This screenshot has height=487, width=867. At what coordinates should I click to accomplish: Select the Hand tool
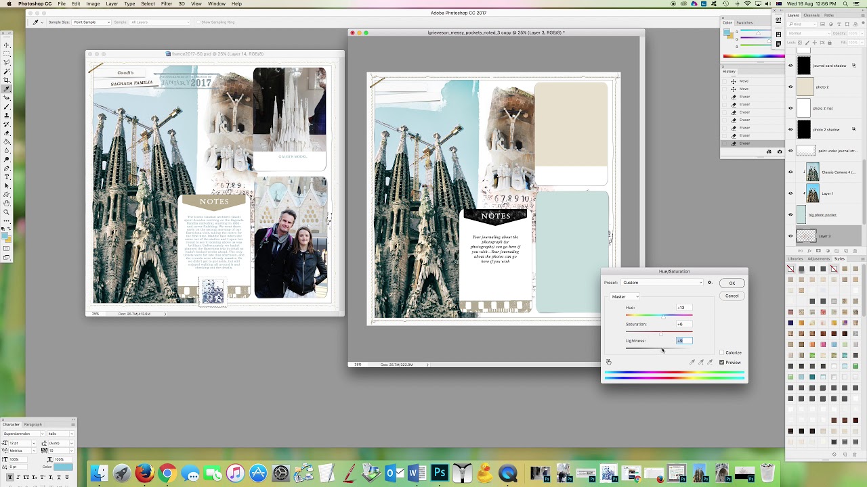click(x=7, y=203)
